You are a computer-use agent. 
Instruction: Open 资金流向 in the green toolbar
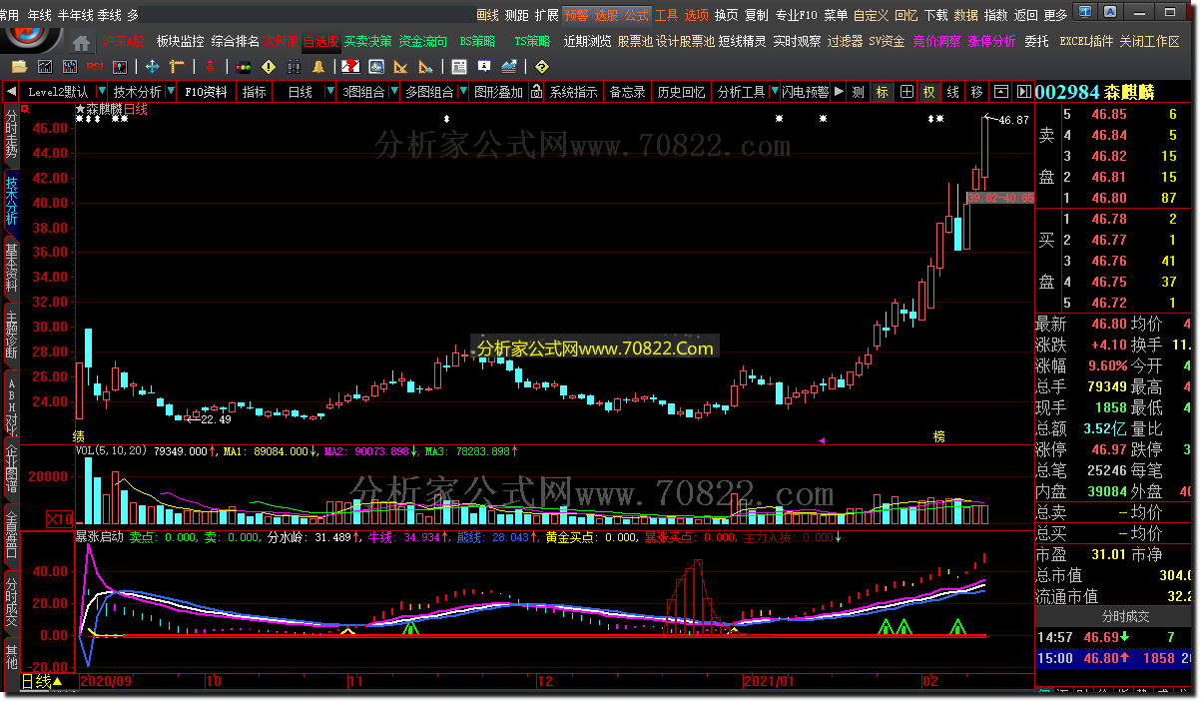(423, 41)
